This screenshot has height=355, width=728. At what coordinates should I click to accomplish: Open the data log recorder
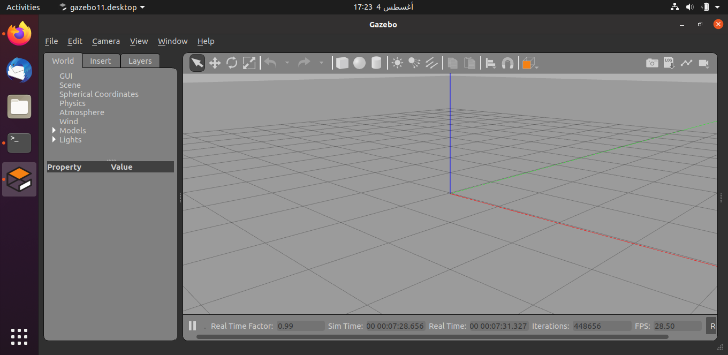point(669,63)
